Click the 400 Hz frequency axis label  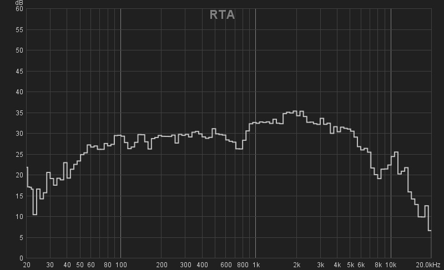click(202, 265)
